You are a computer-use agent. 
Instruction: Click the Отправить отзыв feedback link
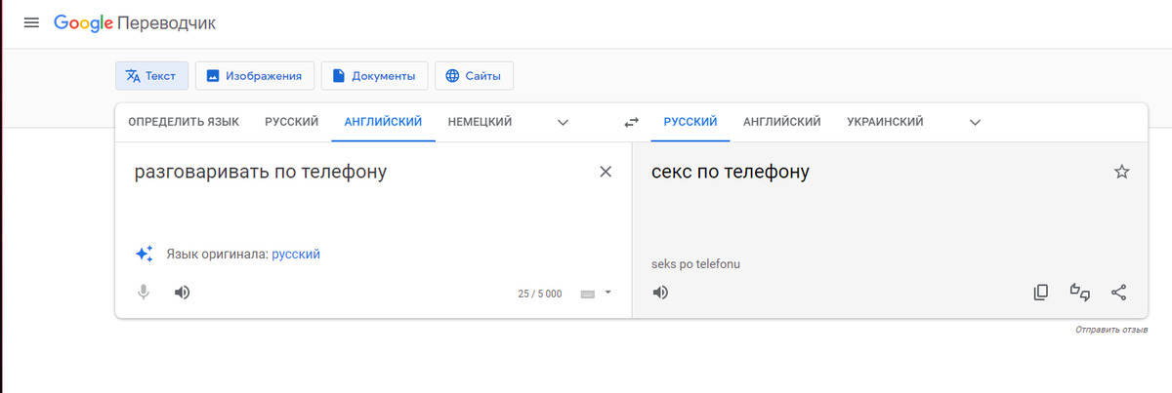tap(1110, 330)
